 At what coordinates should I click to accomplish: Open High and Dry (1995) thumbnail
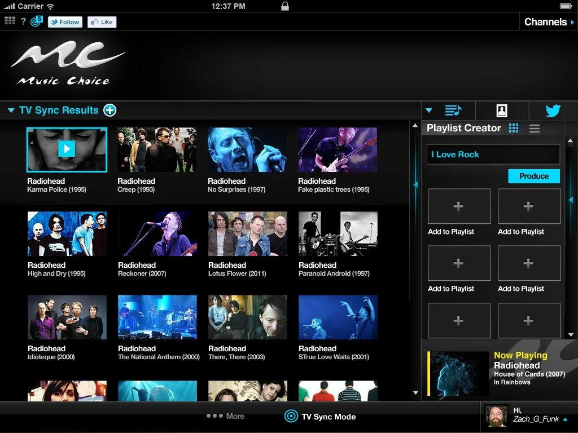67,233
